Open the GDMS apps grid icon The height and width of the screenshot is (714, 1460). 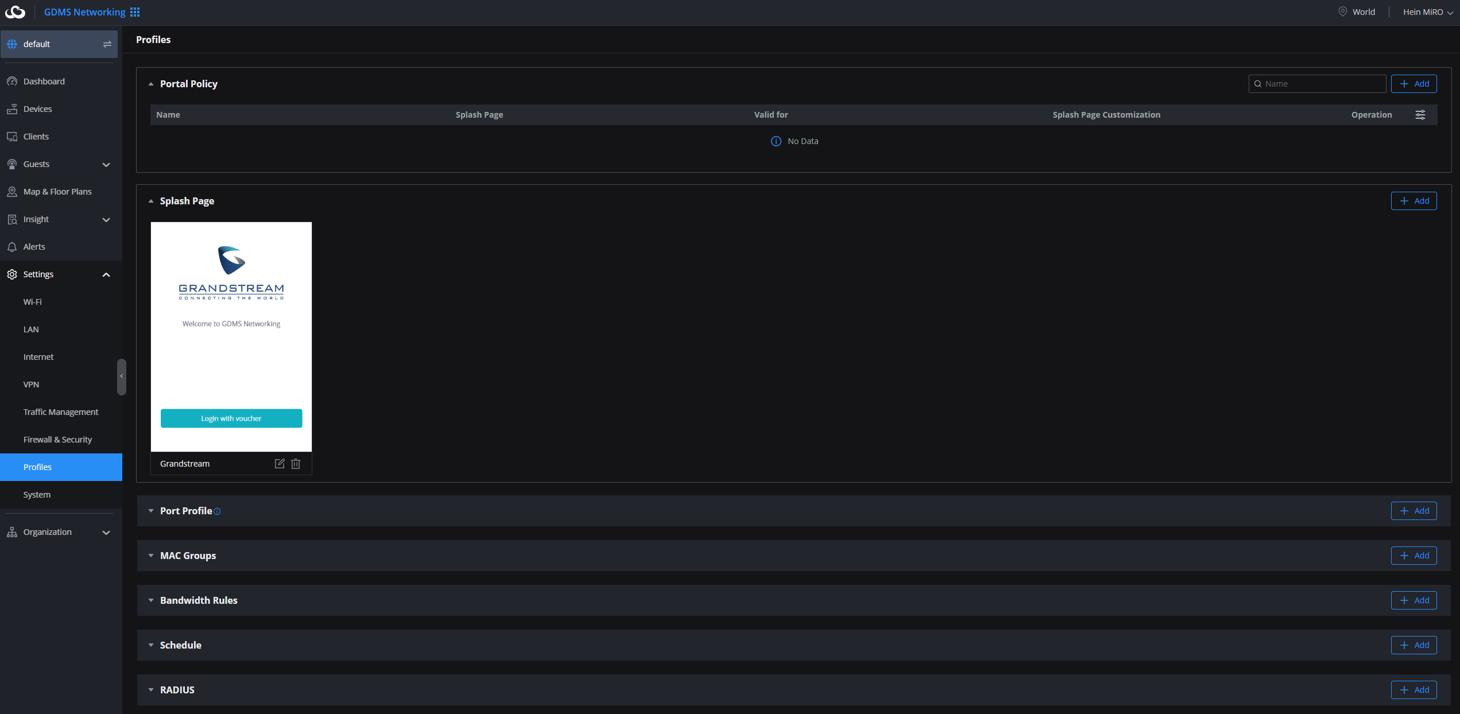[x=135, y=12]
